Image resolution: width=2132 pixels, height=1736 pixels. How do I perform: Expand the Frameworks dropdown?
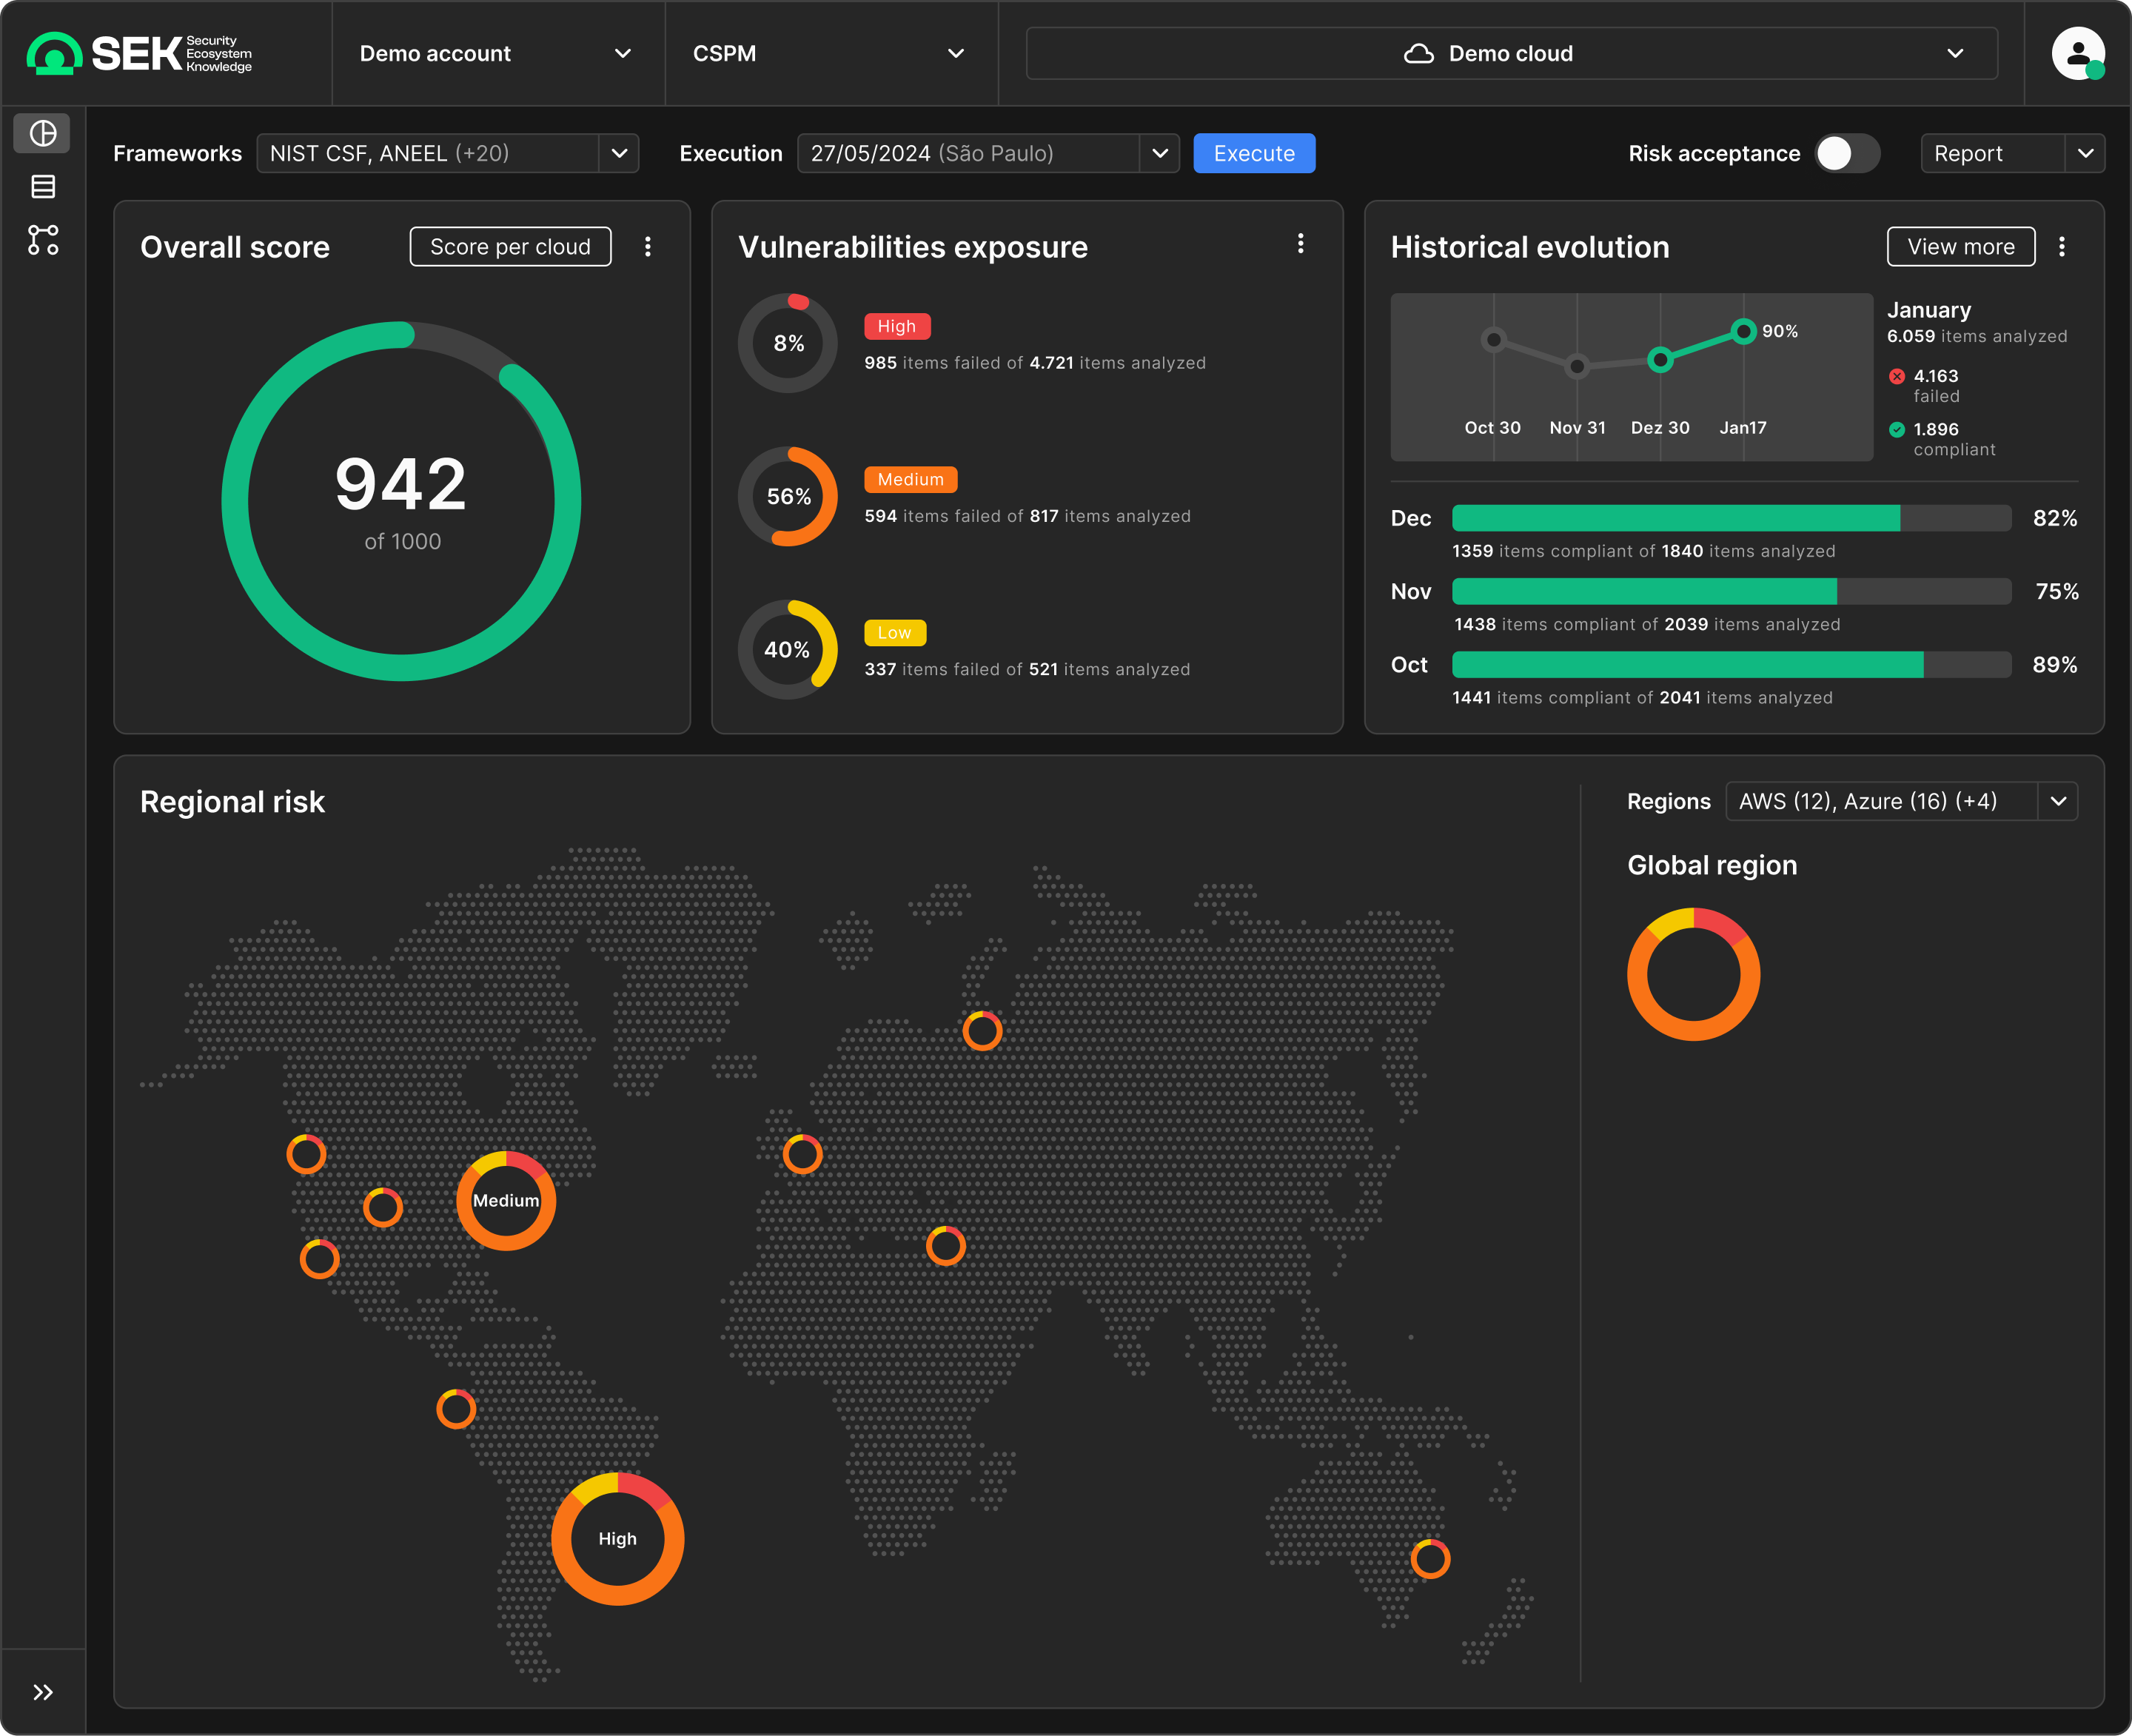[619, 154]
